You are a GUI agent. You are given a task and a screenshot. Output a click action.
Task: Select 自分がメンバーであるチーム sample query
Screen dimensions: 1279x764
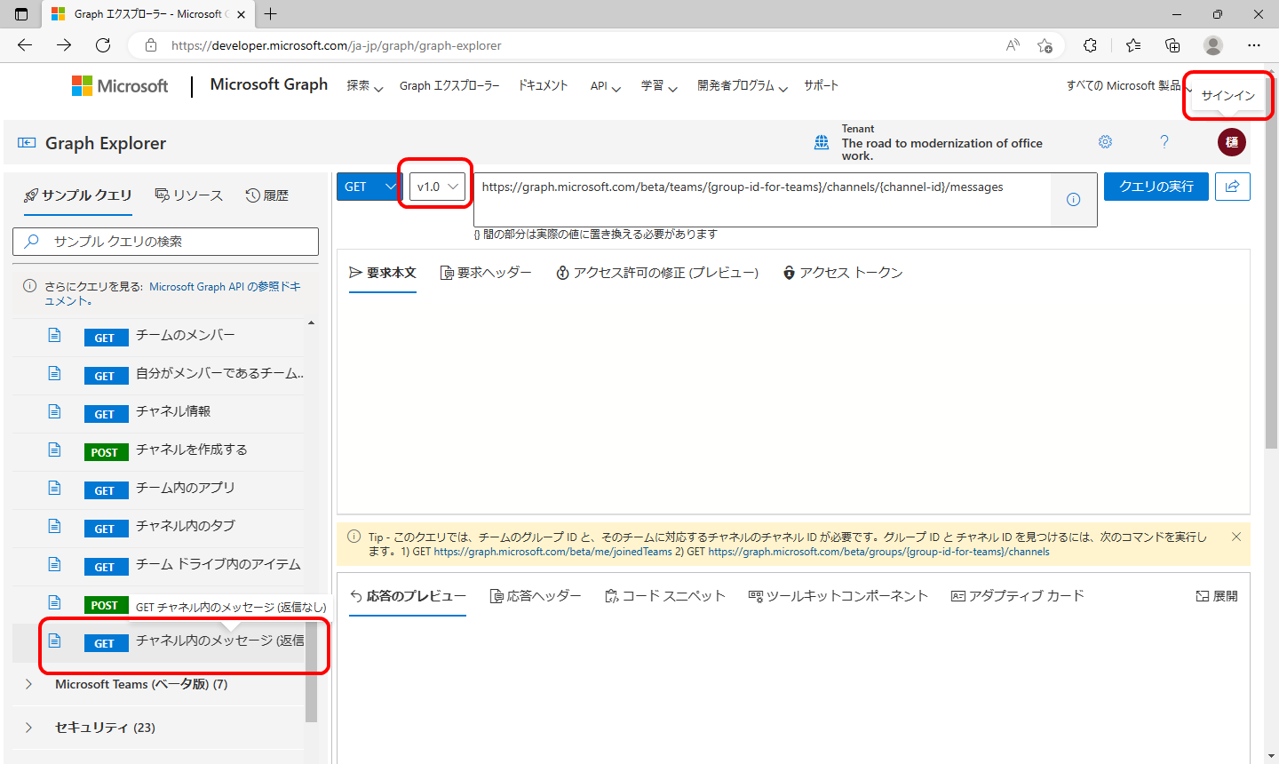pos(158,373)
